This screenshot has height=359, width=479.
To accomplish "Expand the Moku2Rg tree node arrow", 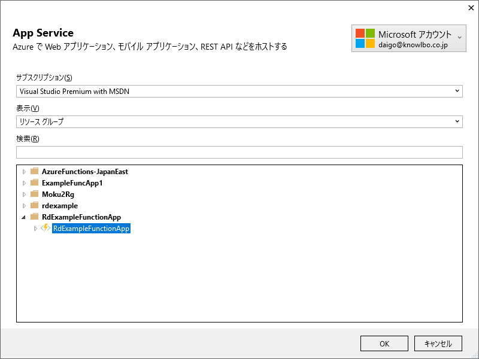I will (x=25, y=194).
